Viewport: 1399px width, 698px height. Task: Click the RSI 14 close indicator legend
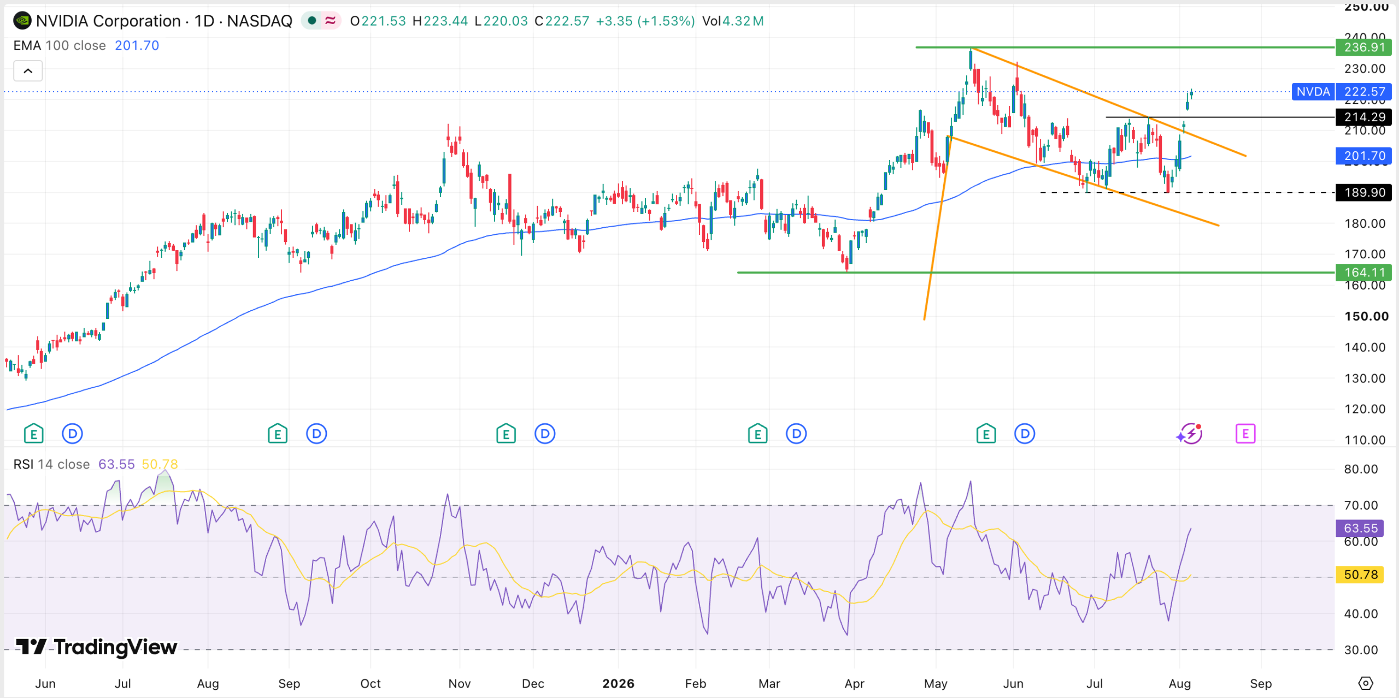coord(51,464)
